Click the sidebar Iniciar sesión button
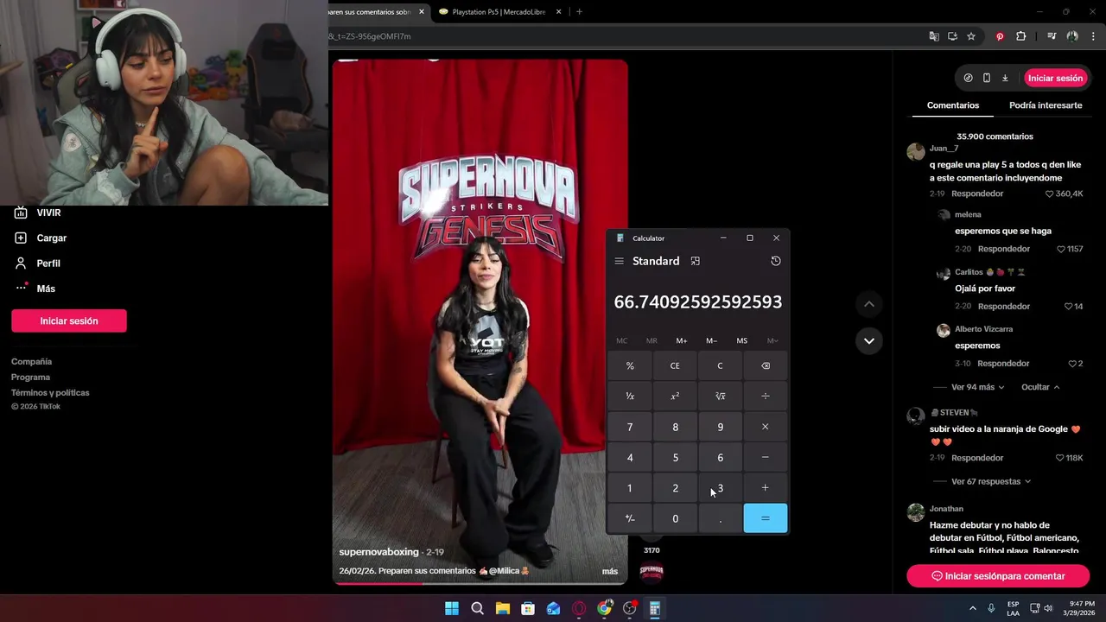Screen dimensions: 1106x622 tap(69, 321)
